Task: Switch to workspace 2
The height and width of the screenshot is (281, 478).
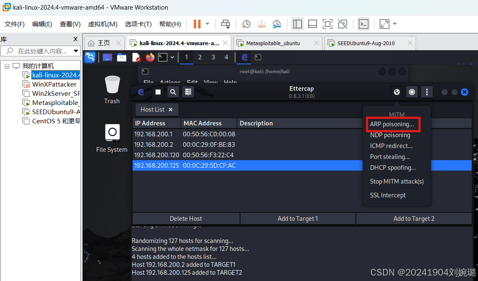Action: (x=199, y=57)
